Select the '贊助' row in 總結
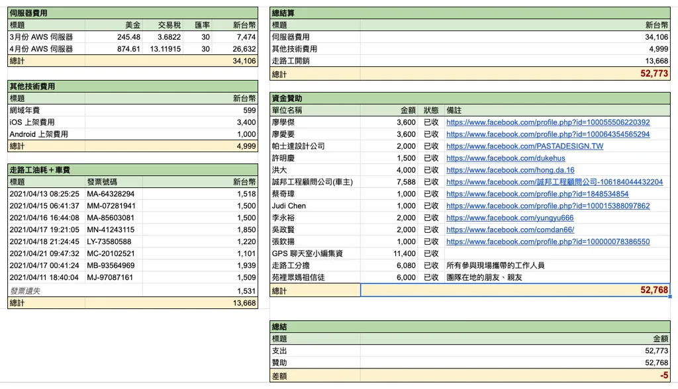This screenshot has height=389, width=678. [x=470, y=363]
